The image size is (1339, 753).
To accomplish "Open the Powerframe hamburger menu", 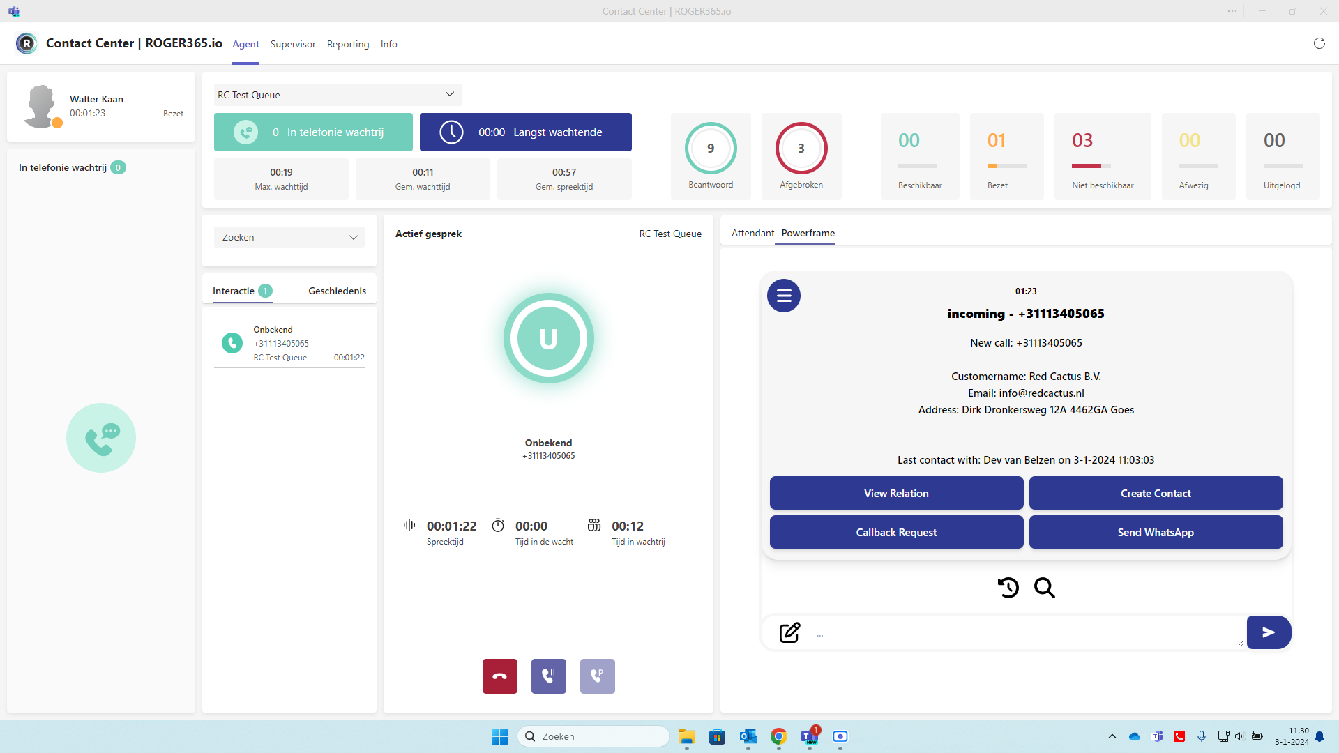I will (x=783, y=296).
